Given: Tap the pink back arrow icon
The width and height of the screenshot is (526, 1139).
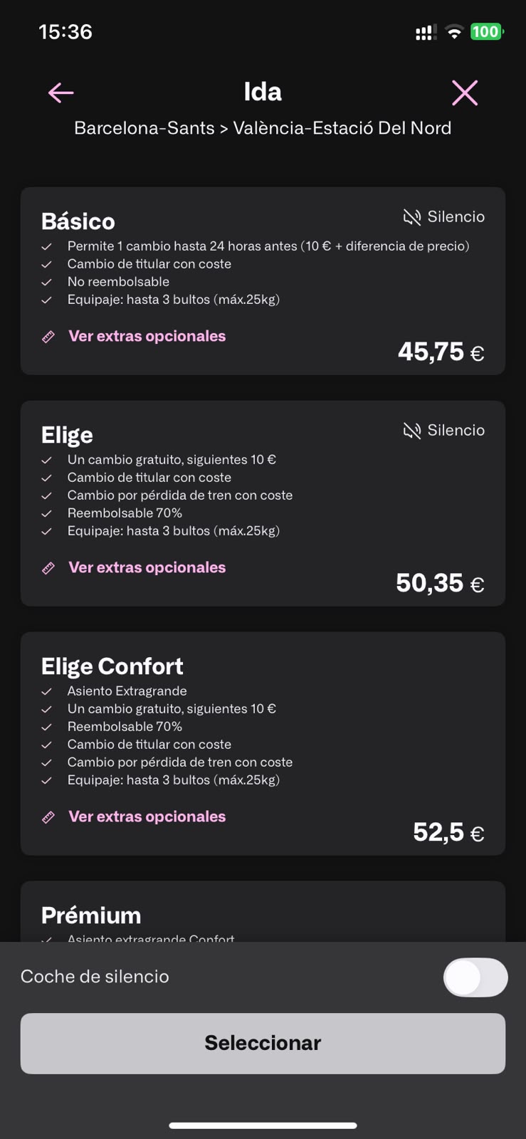Looking at the screenshot, I should (x=61, y=93).
